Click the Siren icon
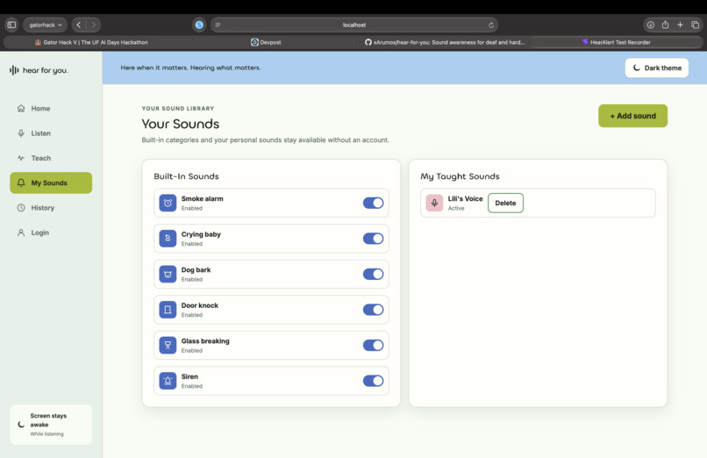The image size is (707, 458). (x=168, y=381)
